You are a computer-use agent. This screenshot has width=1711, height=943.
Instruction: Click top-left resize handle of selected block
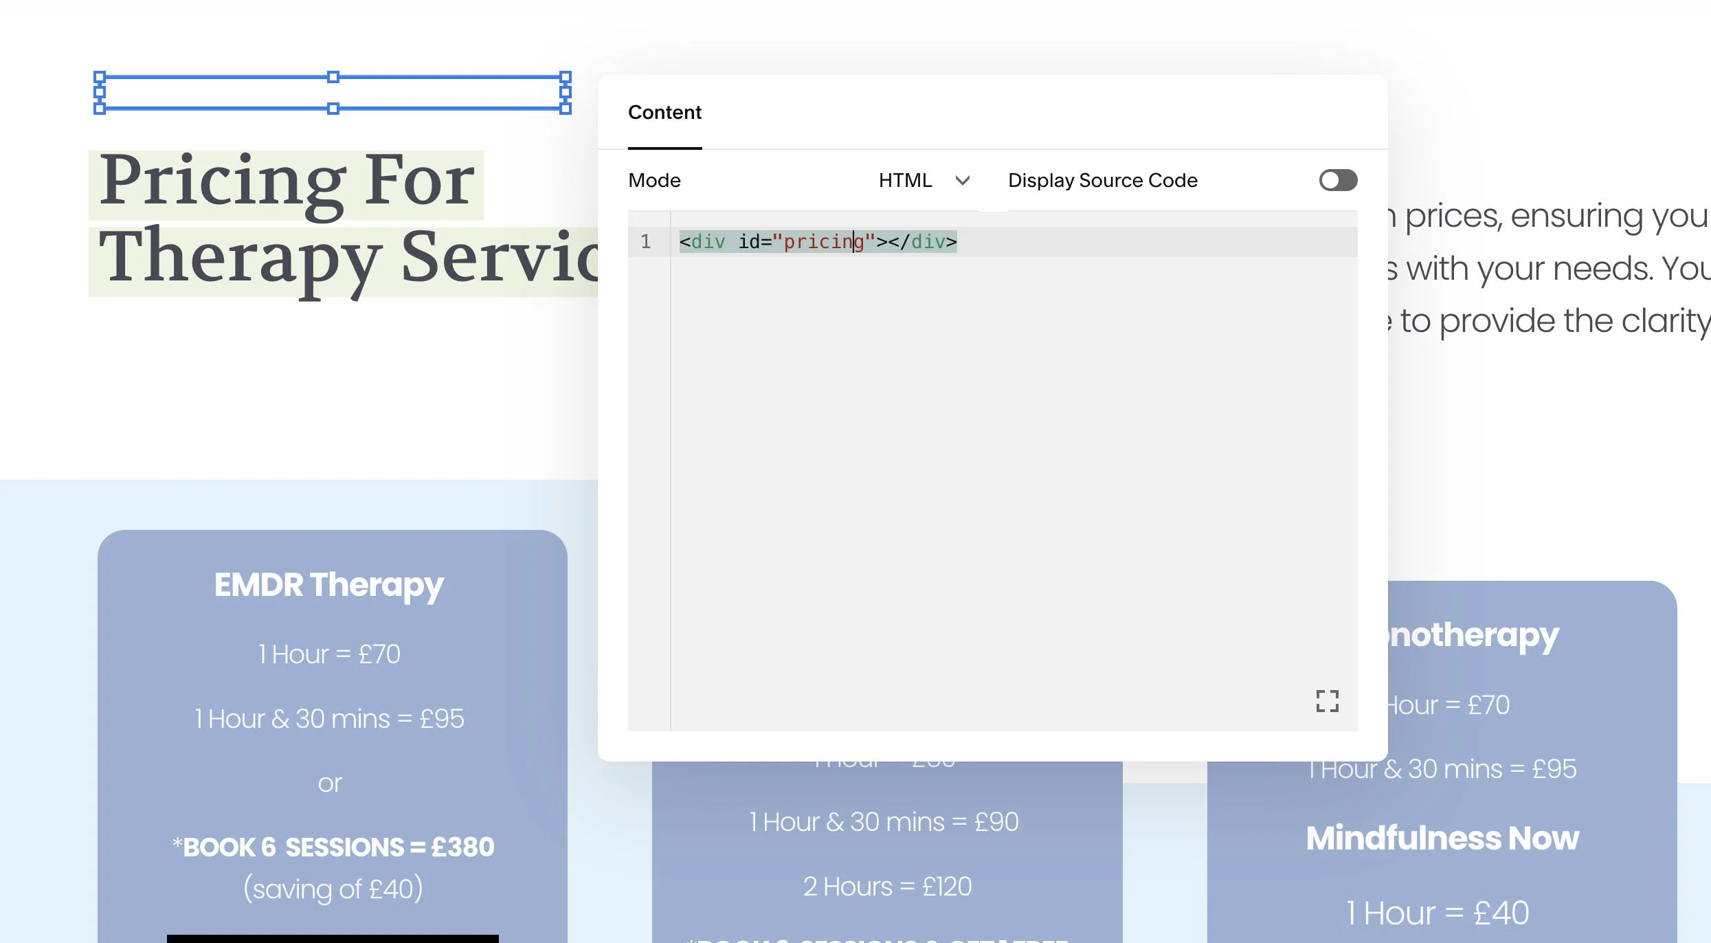100,77
